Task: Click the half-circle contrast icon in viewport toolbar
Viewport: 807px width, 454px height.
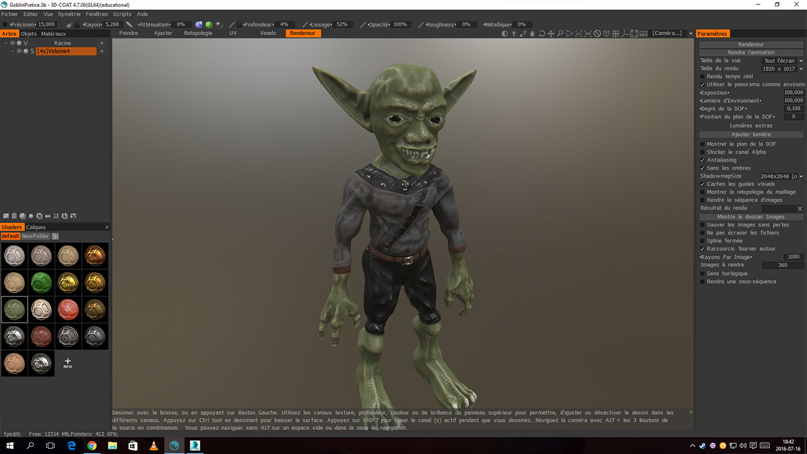Action: click(504, 33)
